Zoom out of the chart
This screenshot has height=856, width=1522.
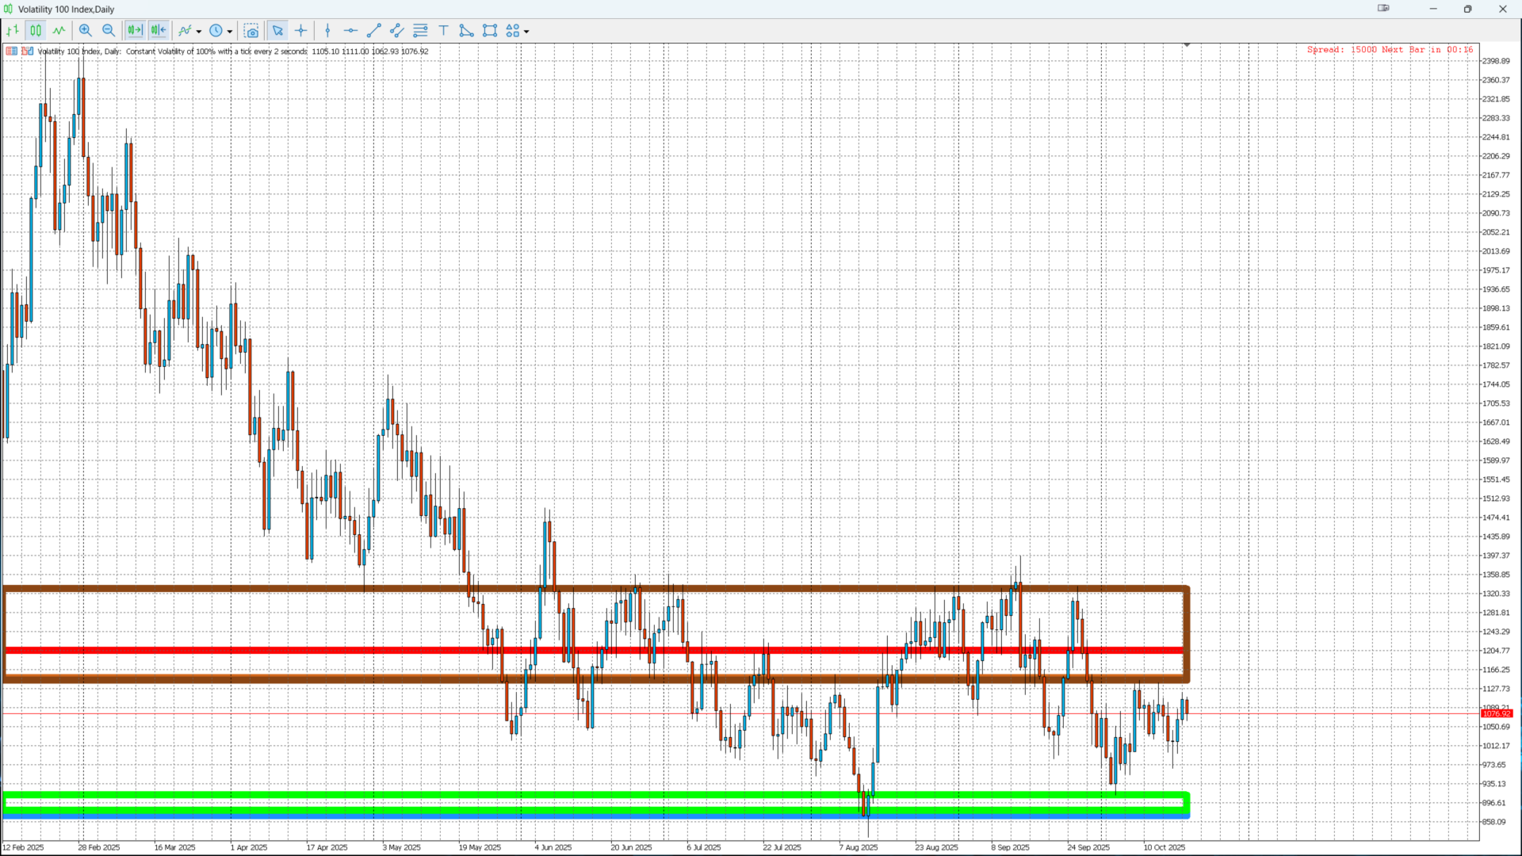click(x=109, y=31)
